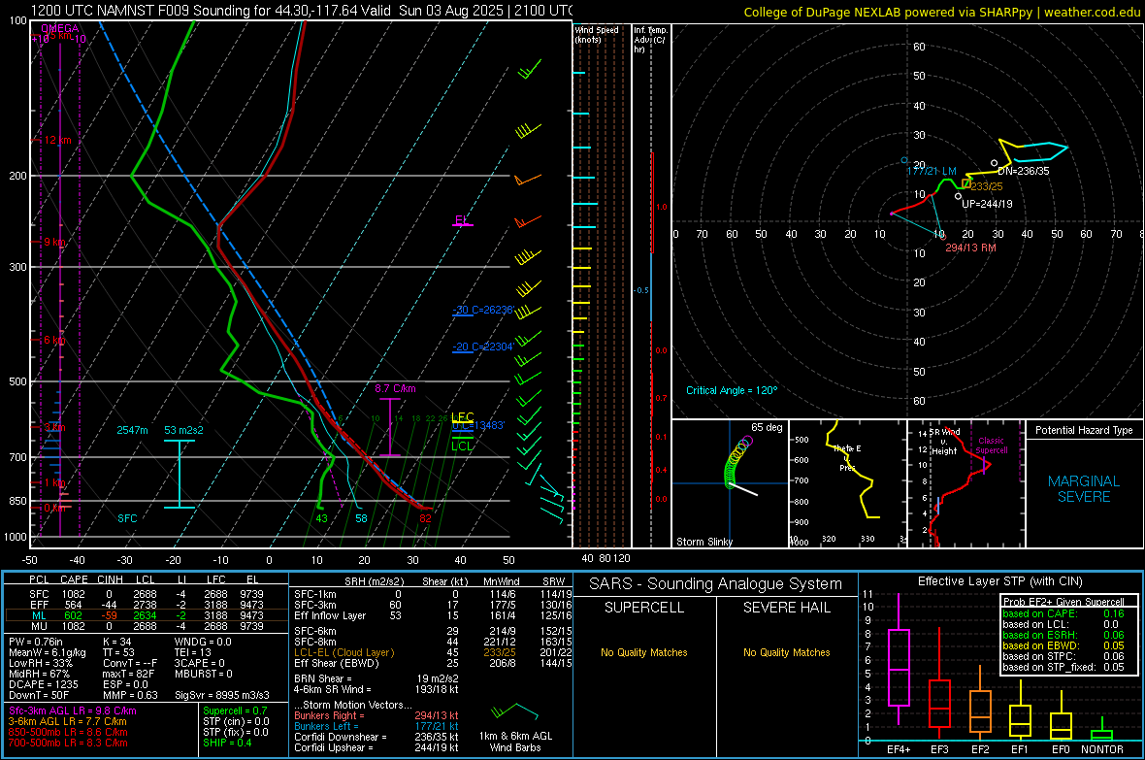The height and width of the screenshot is (760, 1145).
Task: Click the SR Wind v. Height inset label
Action: [x=943, y=442]
